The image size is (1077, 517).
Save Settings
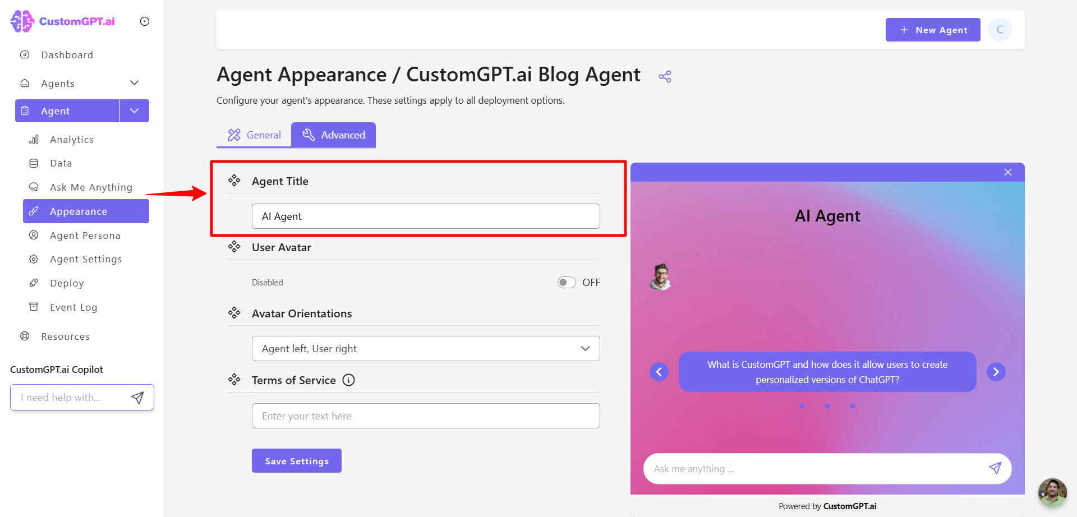click(297, 461)
